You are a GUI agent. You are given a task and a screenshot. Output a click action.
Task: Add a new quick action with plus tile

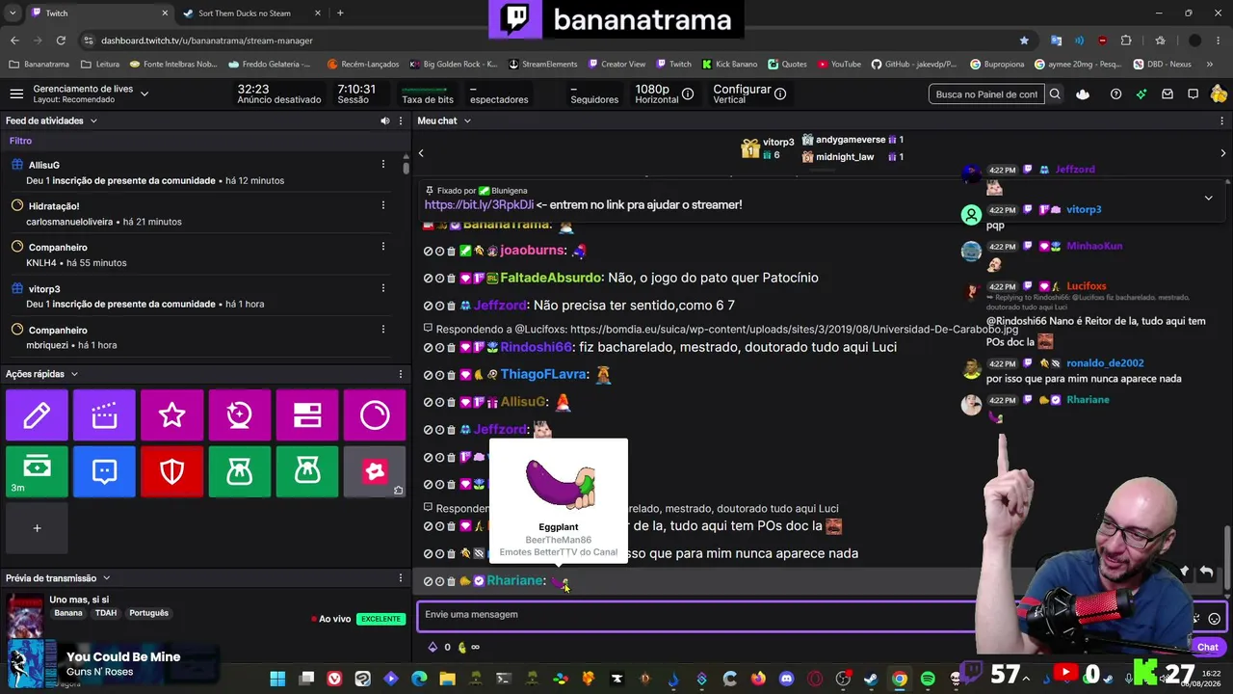[37, 527]
